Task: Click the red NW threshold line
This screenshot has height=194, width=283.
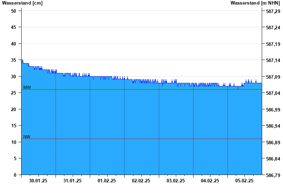Action: click(x=142, y=139)
